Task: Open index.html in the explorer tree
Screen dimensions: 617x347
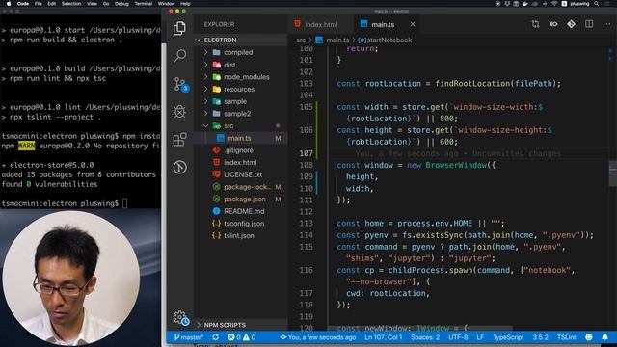Action: [241, 163]
